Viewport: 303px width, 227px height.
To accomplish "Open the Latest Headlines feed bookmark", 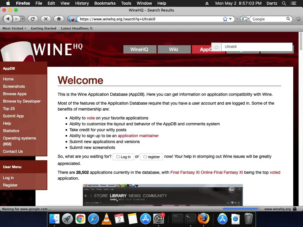I will click(x=77, y=28).
